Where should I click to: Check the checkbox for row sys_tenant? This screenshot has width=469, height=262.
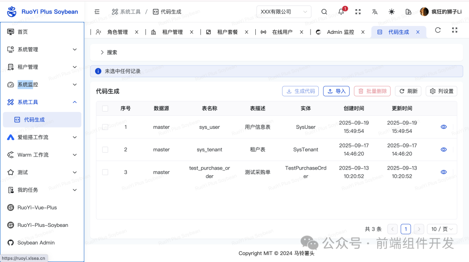105,149
